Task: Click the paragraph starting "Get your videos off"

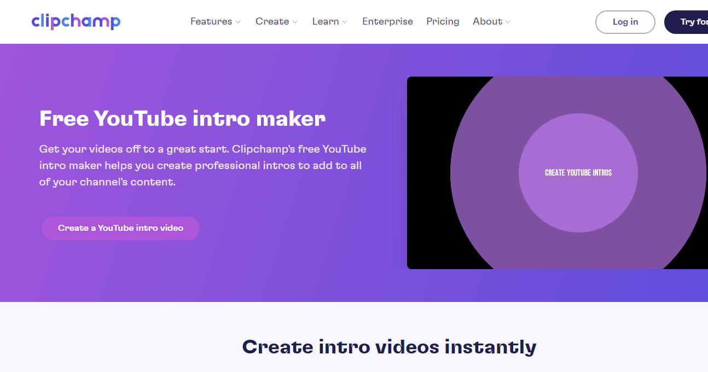Action: [203, 165]
